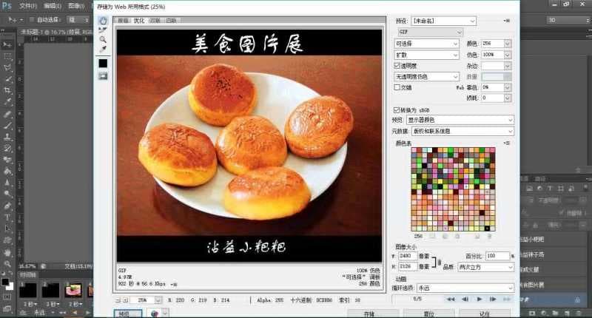The height and width of the screenshot is (318, 592).
Task: Play the animation in Save for Web dialog
Action: point(479,299)
